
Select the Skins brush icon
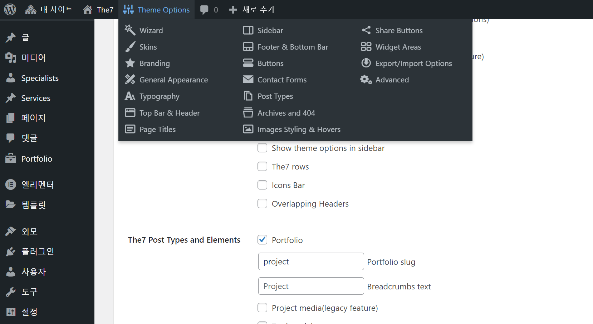130,47
